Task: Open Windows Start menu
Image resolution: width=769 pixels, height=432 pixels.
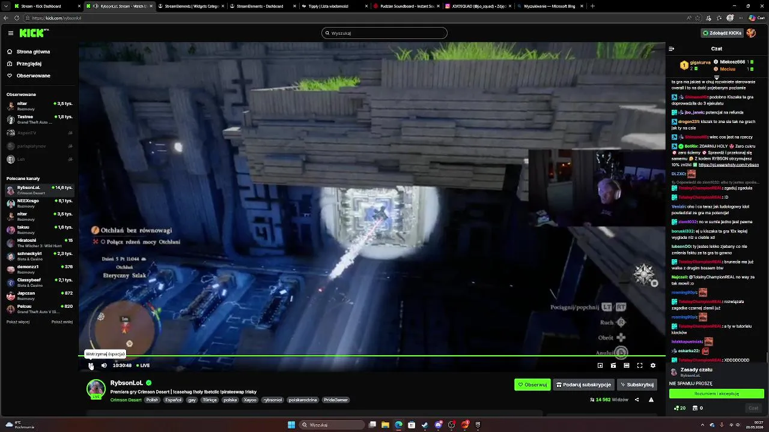Action: [291, 425]
